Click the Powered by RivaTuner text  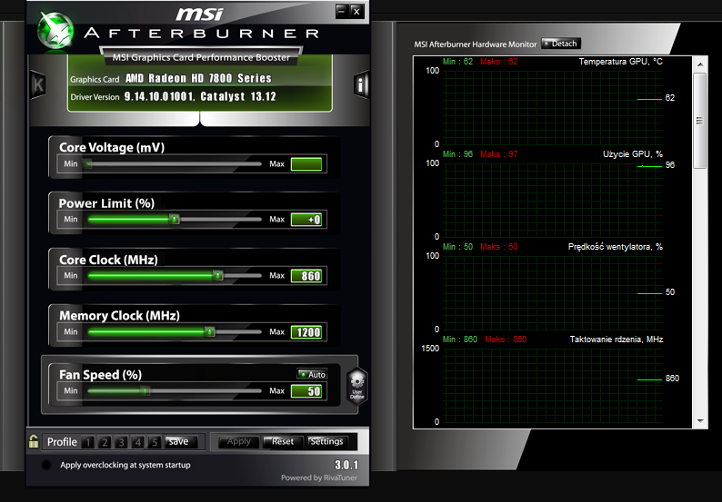319,477
